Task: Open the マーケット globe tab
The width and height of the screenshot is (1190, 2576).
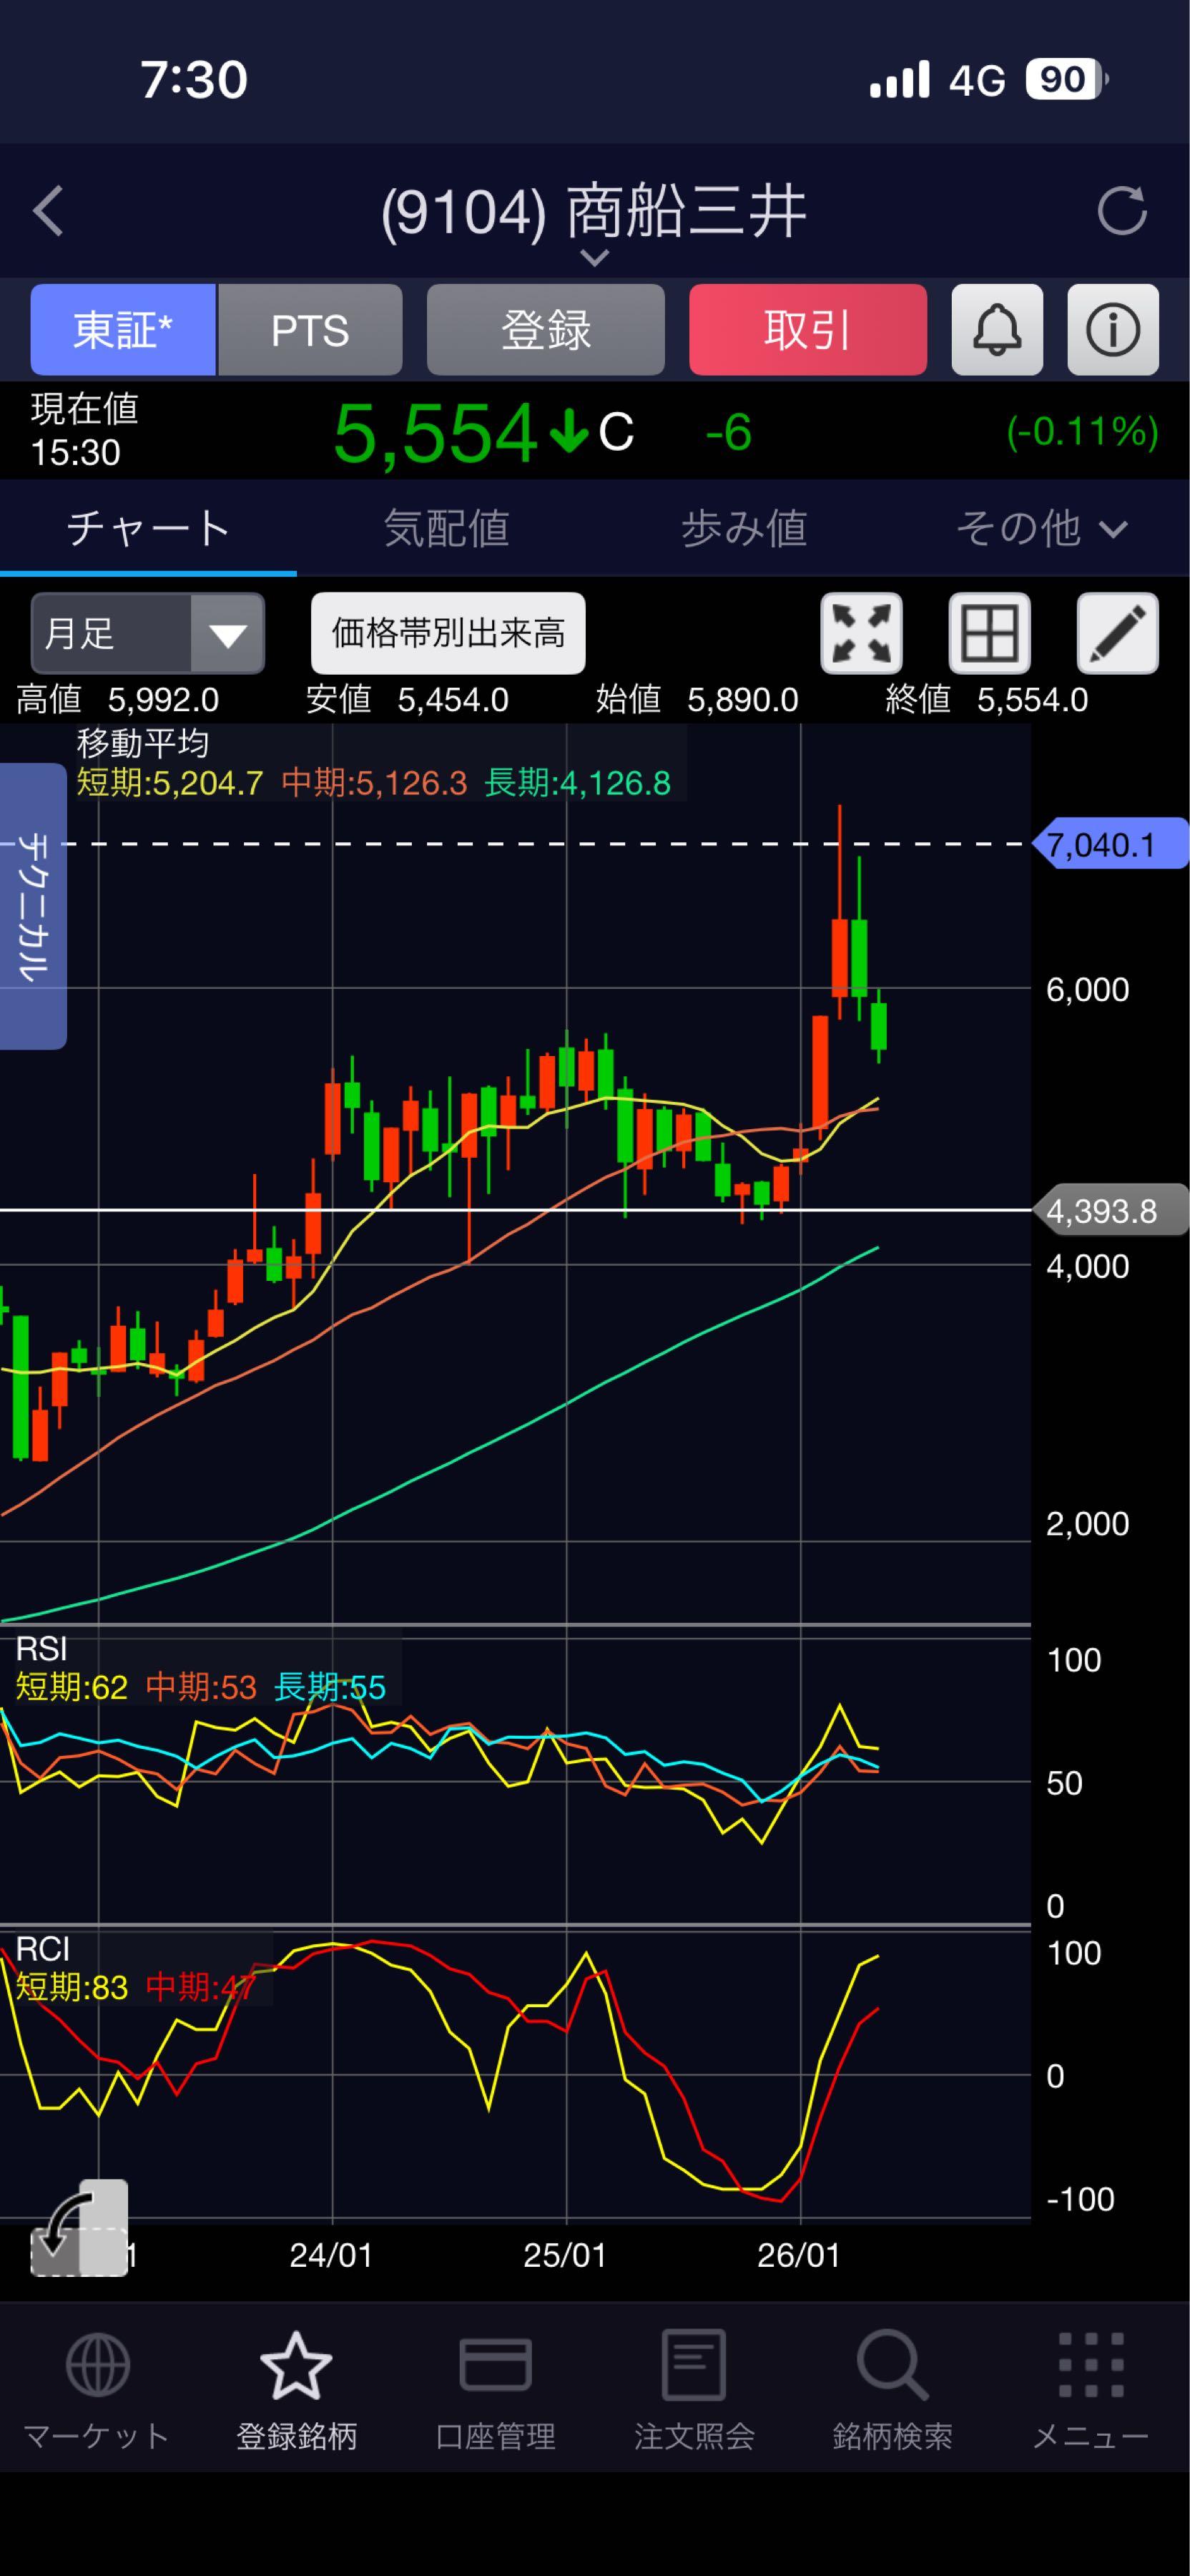Action: point(97,2390)
